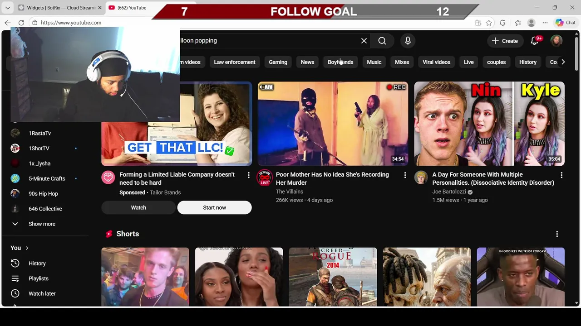The image size is (581, 326).
Task: Open the In Godfrey We Trust Podcast Short
Action: [521, 277]
